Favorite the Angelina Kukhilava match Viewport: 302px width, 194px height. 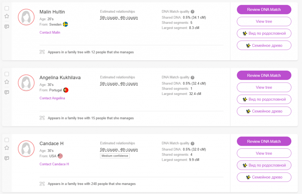click(7, 82)
